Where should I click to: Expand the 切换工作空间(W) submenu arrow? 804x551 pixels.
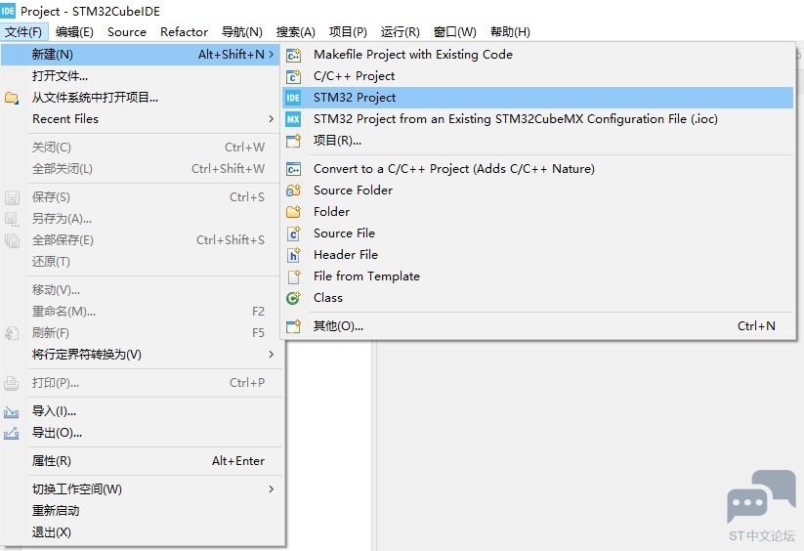tap(272, 489)
